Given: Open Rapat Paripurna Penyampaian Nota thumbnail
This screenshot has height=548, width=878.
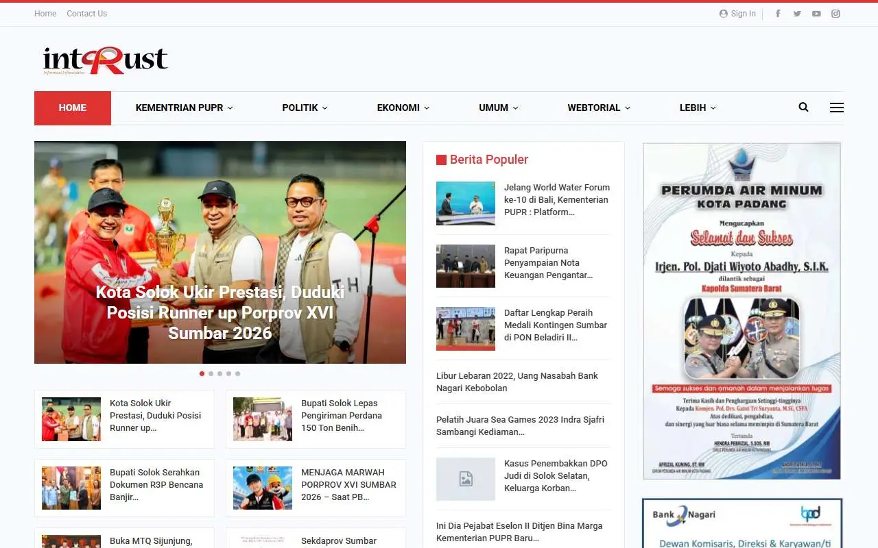Looking at the screenshot, I should [x=466, y=266].
